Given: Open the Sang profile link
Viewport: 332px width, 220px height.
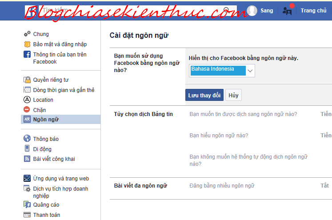Looking at the screenshot, I should click(267, 10).
